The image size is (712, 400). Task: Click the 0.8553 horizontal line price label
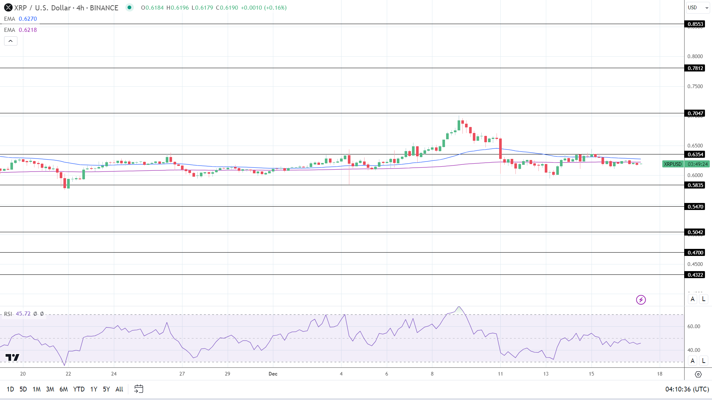(x=695, y=24)
